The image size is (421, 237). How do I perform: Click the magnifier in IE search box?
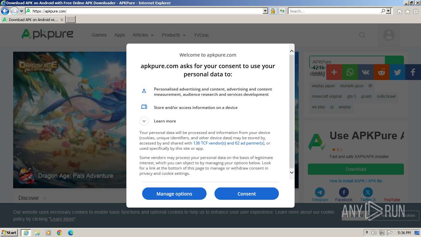coord(383,11)
